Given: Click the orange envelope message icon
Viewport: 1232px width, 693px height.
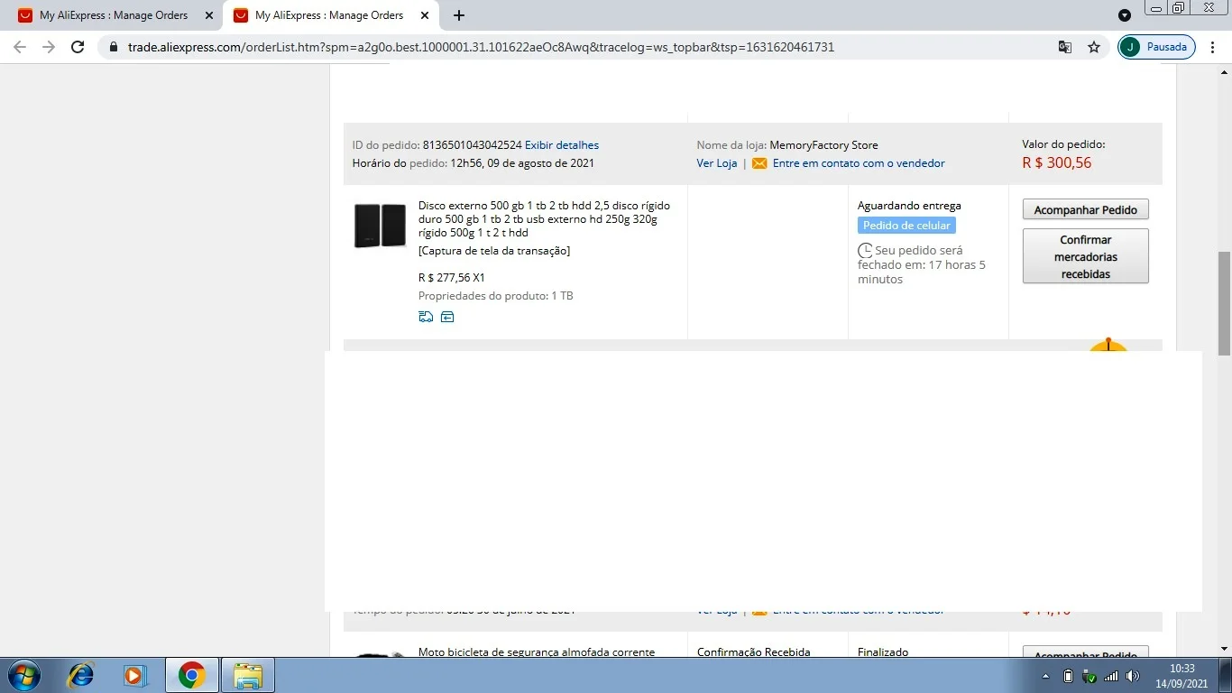Looking at the screenshot, I should (759, 163).
